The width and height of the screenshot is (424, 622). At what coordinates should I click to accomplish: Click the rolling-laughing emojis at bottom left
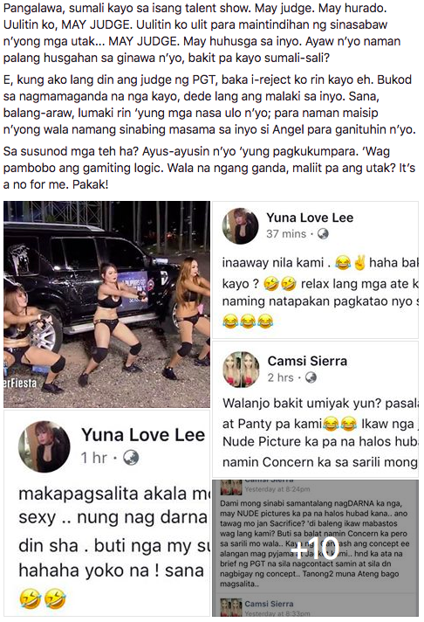point(42,598)
